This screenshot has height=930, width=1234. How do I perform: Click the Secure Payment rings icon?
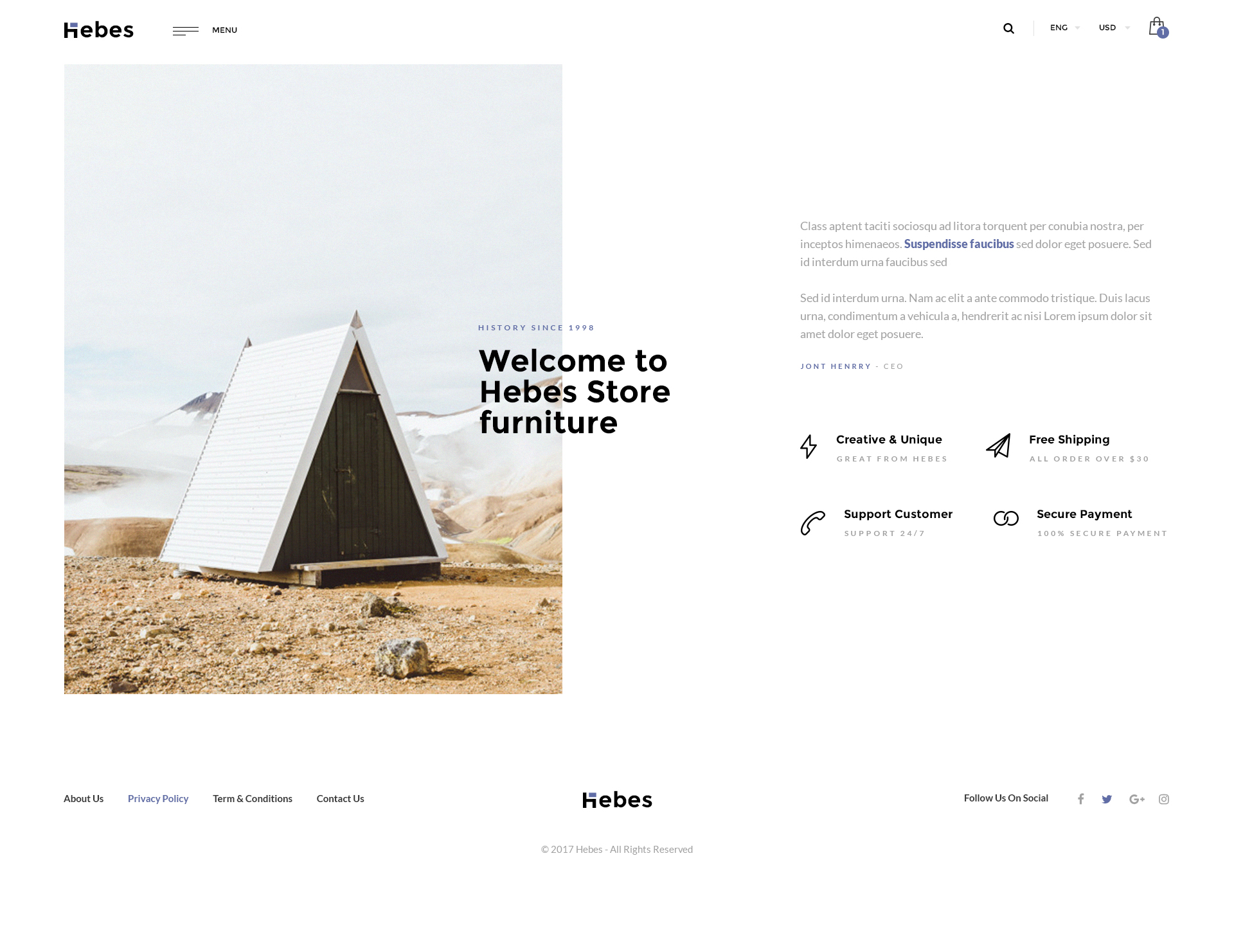(1006, 519)
